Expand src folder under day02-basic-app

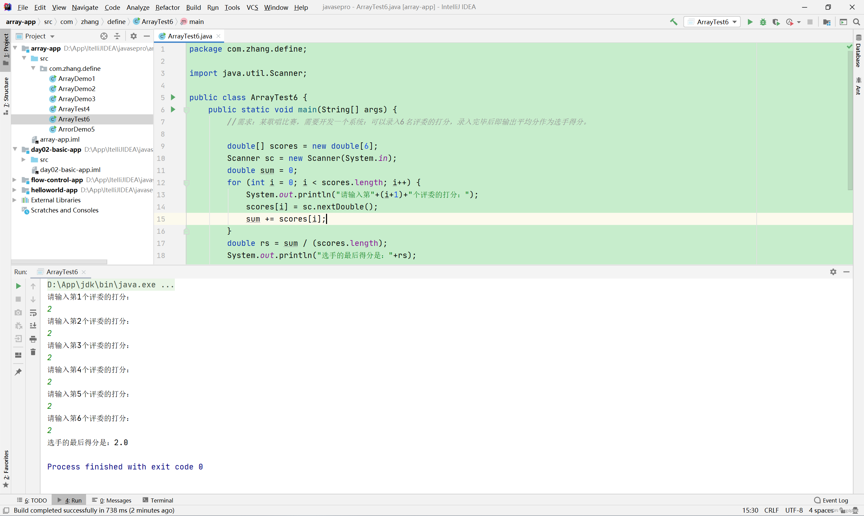tap(24, 160)
